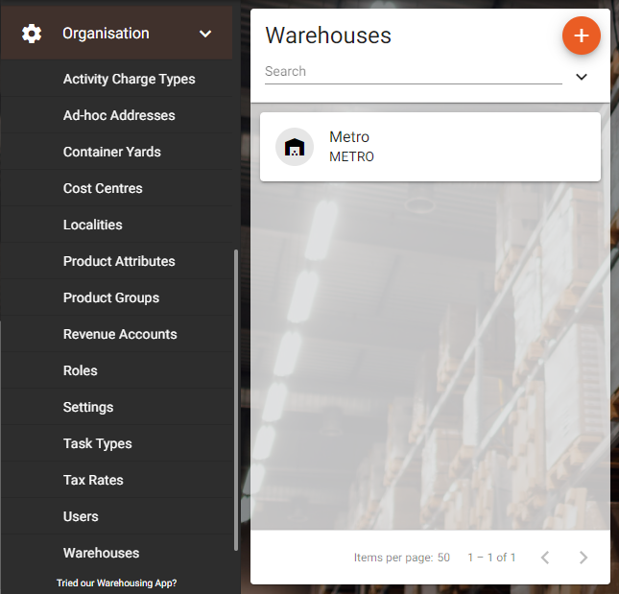Click the Organisation gear icon
619x594 pixels.
click(x=31, y=34)
